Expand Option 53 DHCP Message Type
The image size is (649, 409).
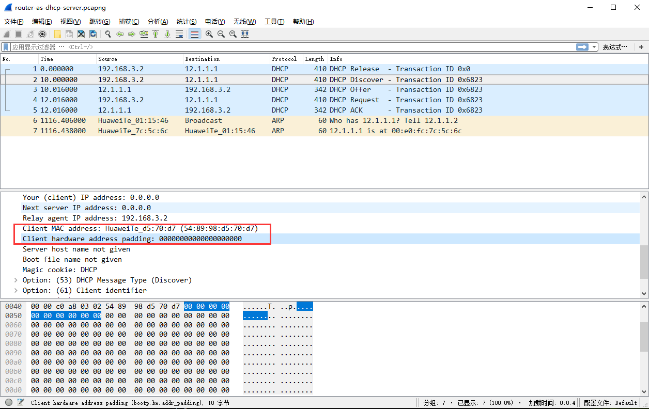(16, 280)
